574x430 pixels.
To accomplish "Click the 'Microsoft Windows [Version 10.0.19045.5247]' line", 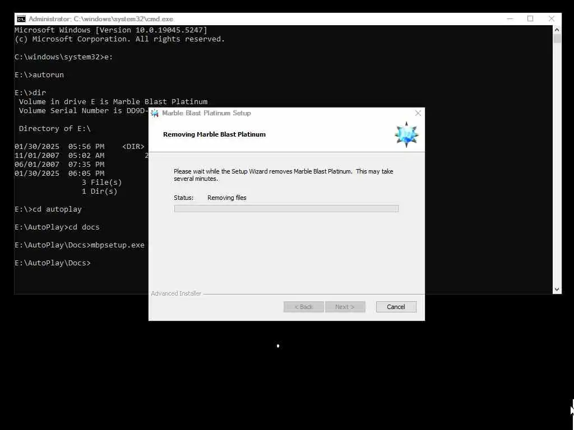I will (x=111, y=30).
